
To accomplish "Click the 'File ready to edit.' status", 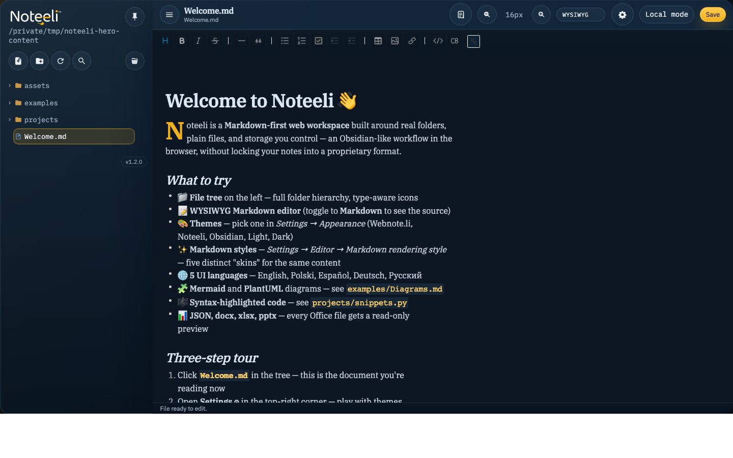I will (x=183, y=409).
